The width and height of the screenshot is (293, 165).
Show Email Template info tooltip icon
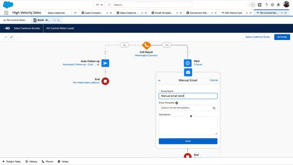pos(177,103)
